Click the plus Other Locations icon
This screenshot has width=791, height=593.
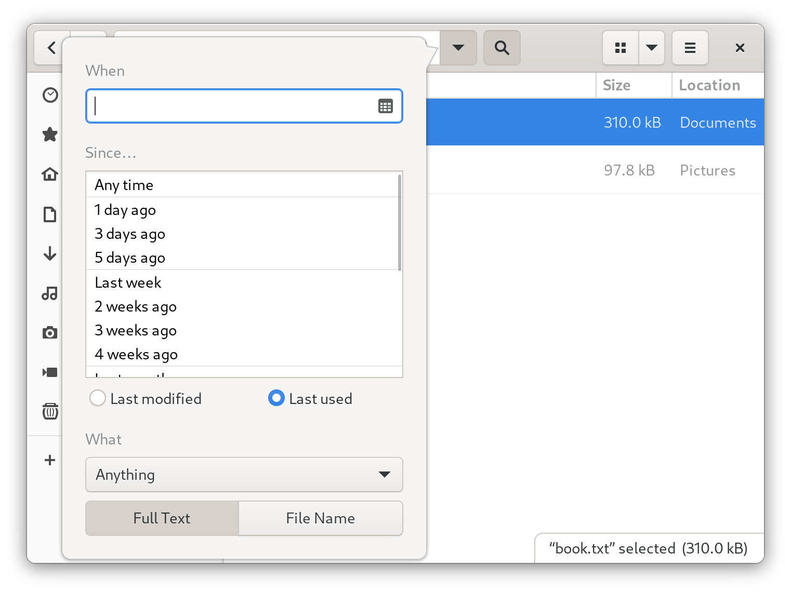click(x=50, y=460)
